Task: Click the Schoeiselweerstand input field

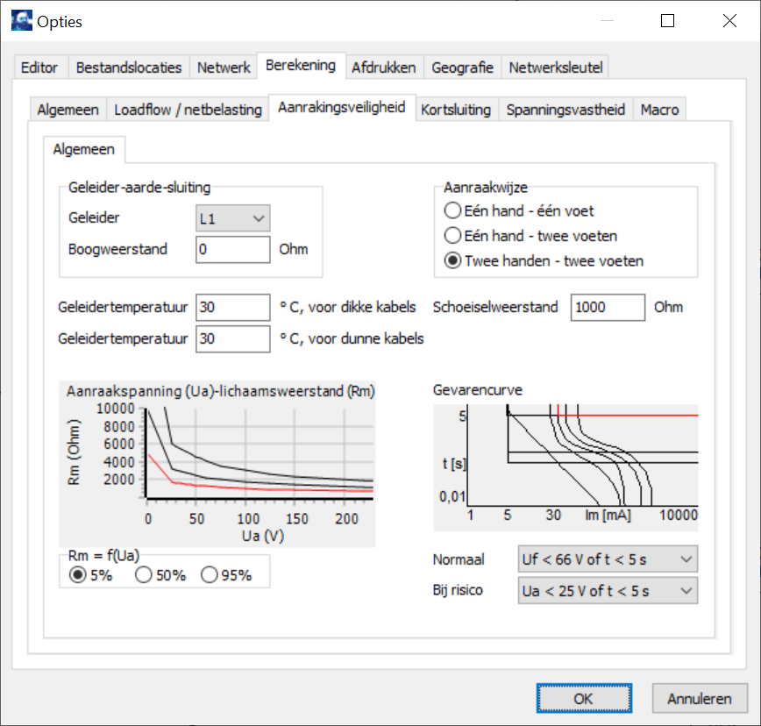Action: pyautogui.click(x=608, y=307)
